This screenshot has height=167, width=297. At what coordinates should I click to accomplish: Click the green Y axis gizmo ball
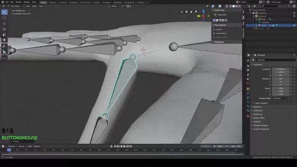point(199,16)
